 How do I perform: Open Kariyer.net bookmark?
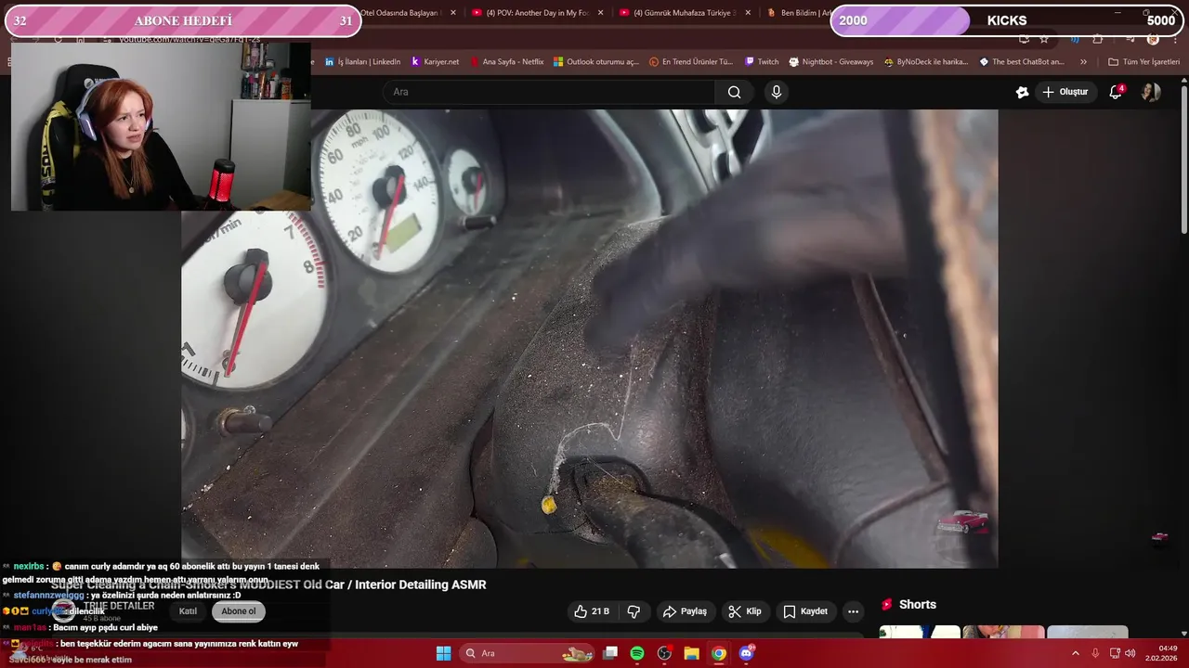point(435,62)
